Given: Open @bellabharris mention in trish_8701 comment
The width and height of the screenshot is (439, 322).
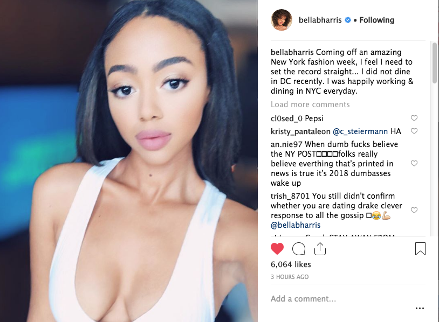Looking at the screenshot, I should click(x=296, y=225).
